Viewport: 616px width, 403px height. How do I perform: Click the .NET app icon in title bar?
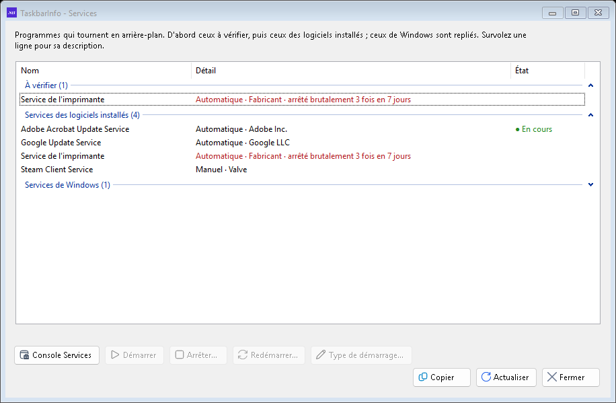click(x=12, y=13)
